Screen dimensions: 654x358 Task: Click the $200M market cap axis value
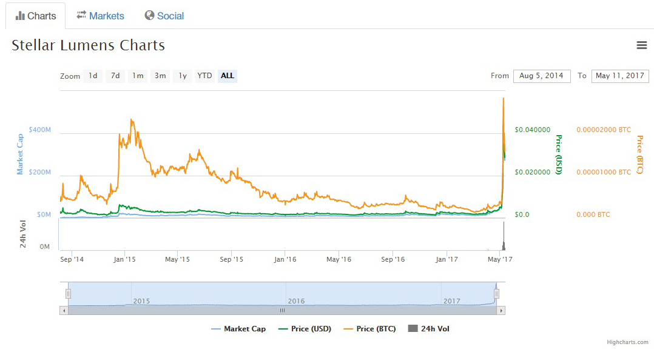pyautogui.click(x=39, y=173)
